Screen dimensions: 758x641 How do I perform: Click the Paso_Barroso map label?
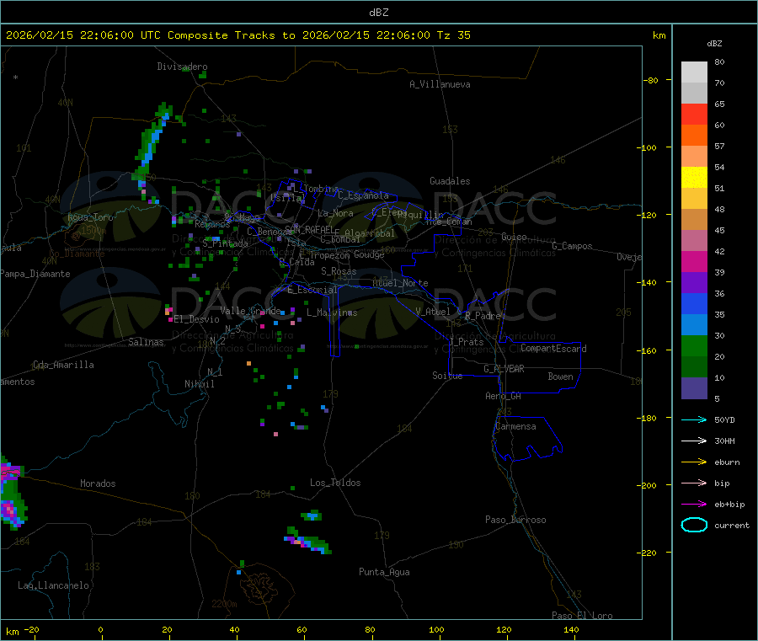(x=515, y=520)
